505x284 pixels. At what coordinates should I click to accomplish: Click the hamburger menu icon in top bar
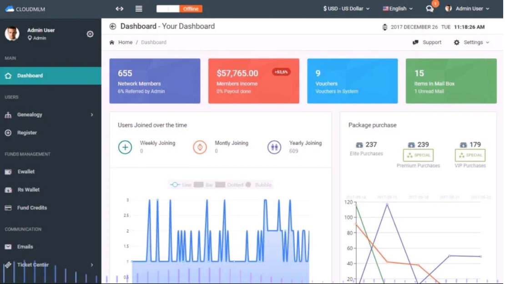pyautogui.click(x=139, y=9)
